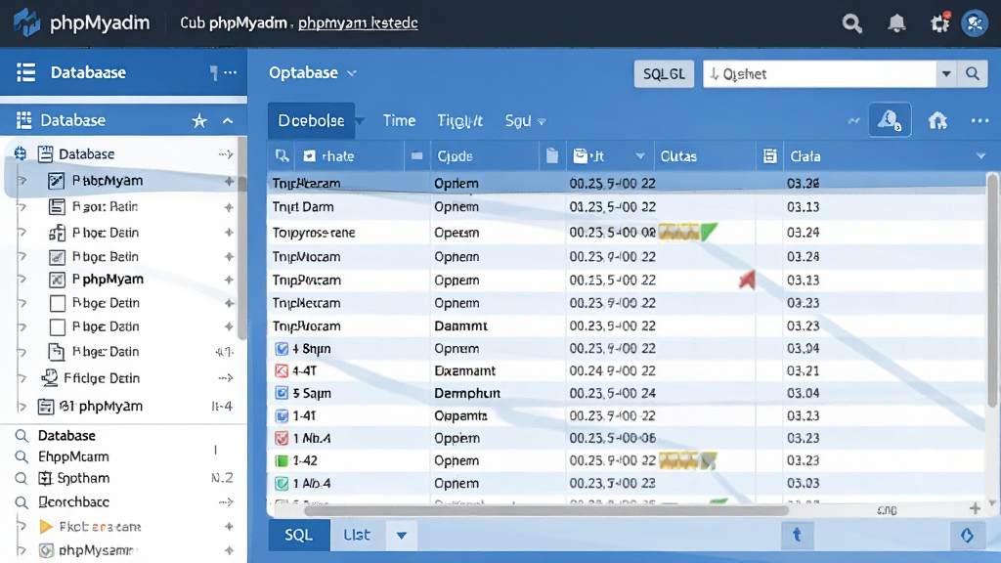The width and height of the screenshot is (1001, 563).
Task: Toggle the checkbox in the 1 Alb.4 row
Action: [282, 483]
